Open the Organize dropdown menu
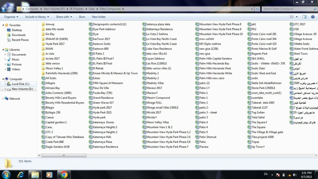Viewport: 318px width, 179px height. 11,17
